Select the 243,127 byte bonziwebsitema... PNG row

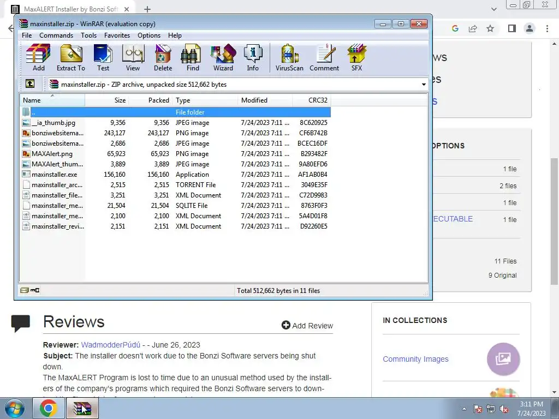click(x=175, y=133)
